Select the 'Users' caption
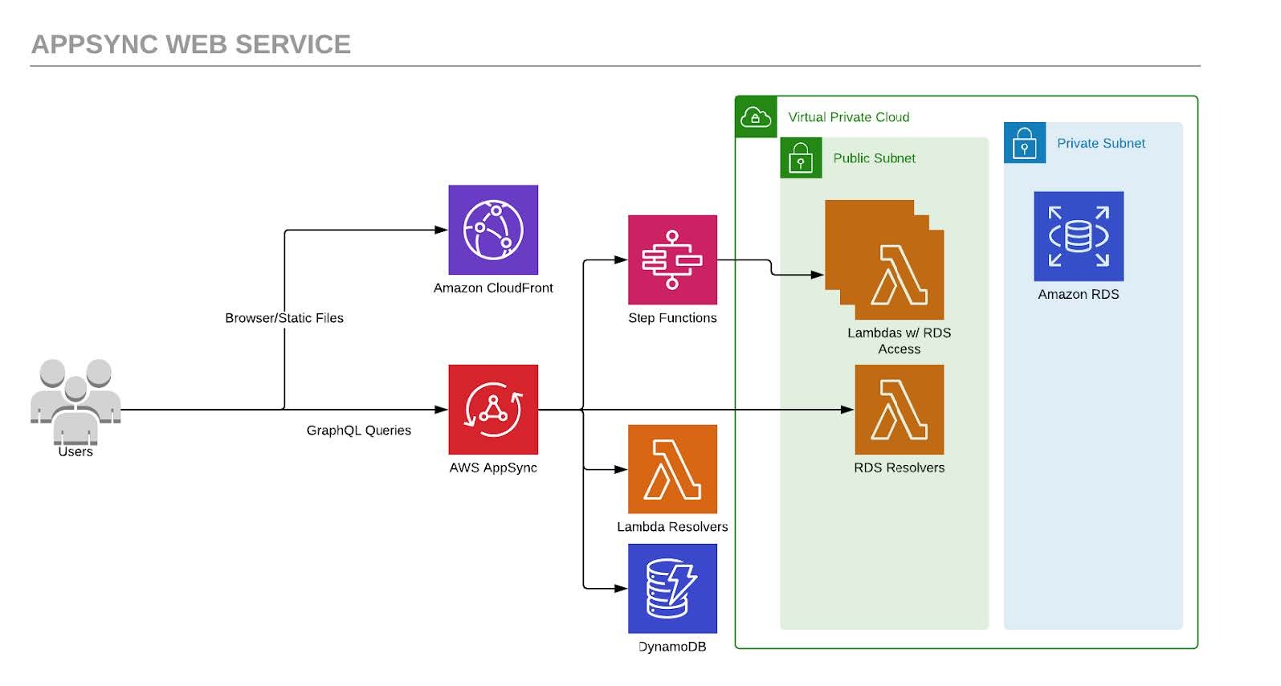The image size is (1281, 686). tap(75, 451)
